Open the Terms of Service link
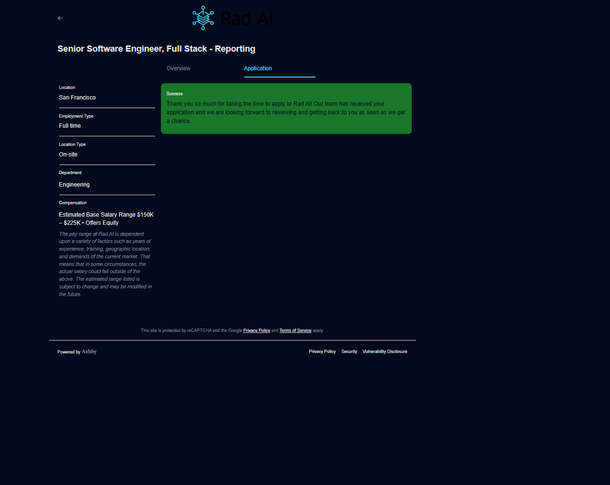The width and height of the screenshot is (610, 485). (295, 331)
